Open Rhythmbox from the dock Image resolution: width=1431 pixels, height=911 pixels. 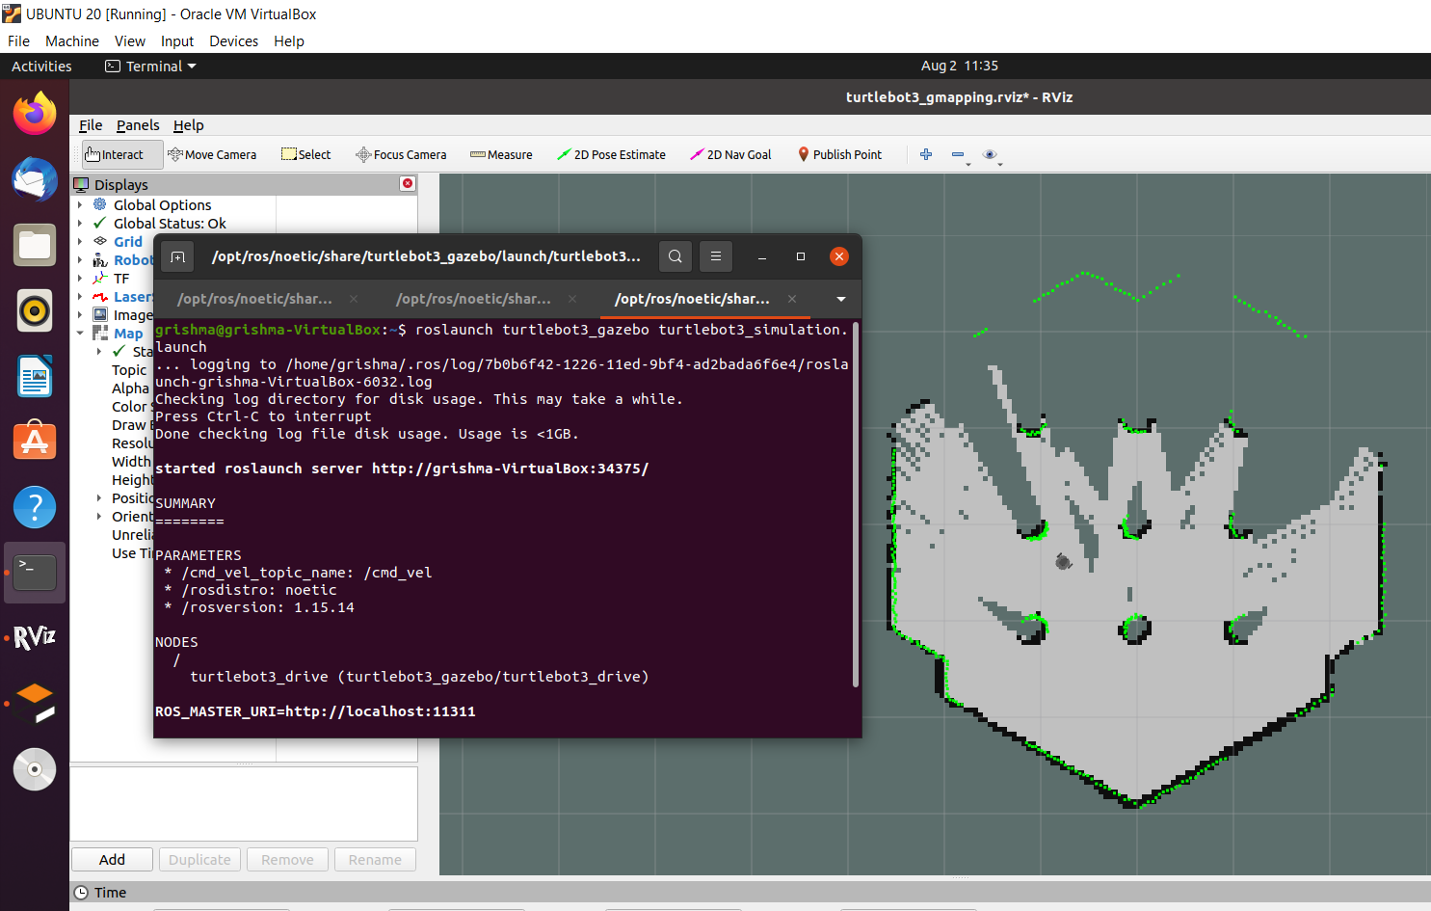[35, 311]
